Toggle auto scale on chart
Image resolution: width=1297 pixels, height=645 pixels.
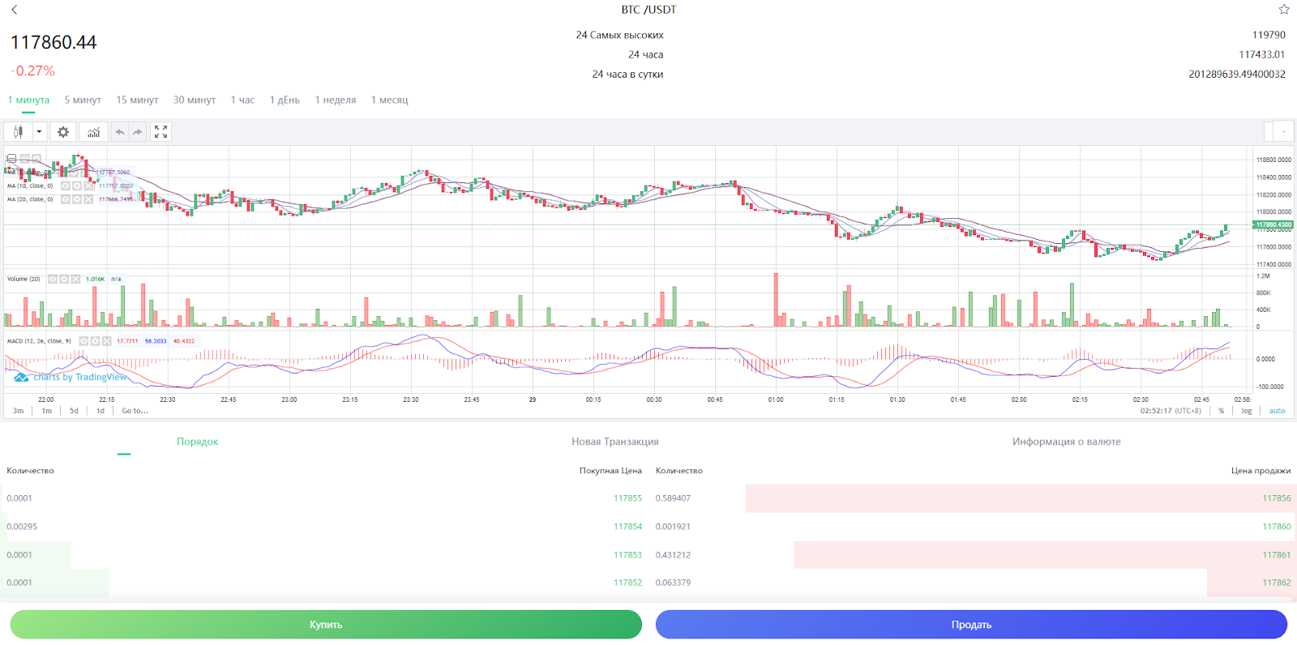point(1277,411)
